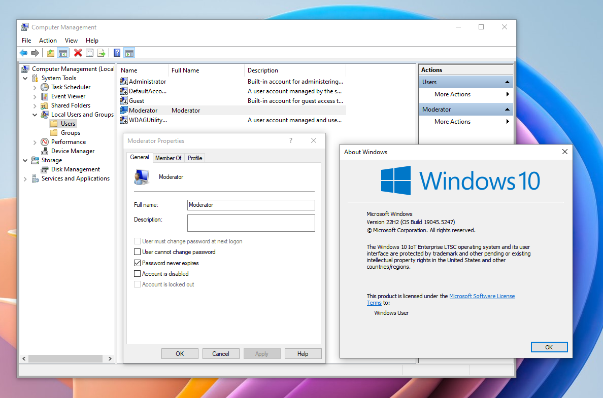
Task: Check Account is disabled
Action: 137,274
